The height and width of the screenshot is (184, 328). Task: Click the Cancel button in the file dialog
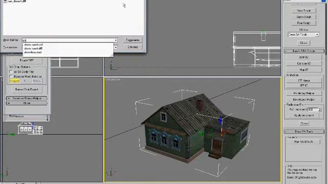pos(133,47)
